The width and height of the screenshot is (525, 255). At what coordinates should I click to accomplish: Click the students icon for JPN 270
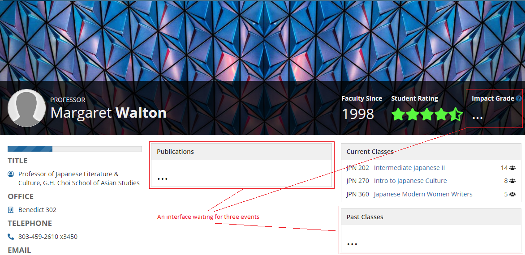click(512, 181)
